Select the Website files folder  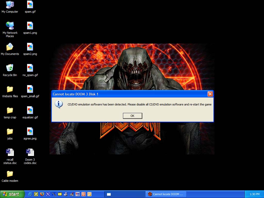[x=10, y=89]
